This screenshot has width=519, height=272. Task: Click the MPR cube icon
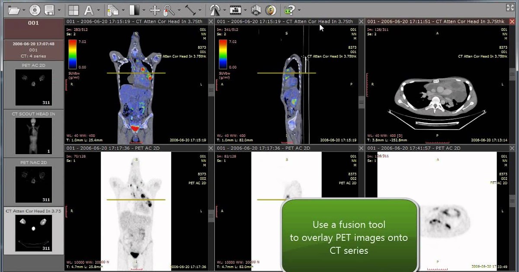[256, 9]
